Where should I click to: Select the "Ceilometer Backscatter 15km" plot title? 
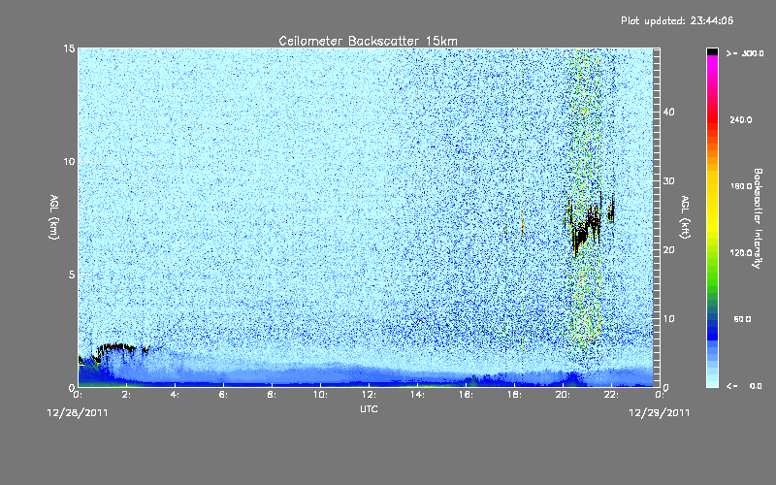point(369,41)
